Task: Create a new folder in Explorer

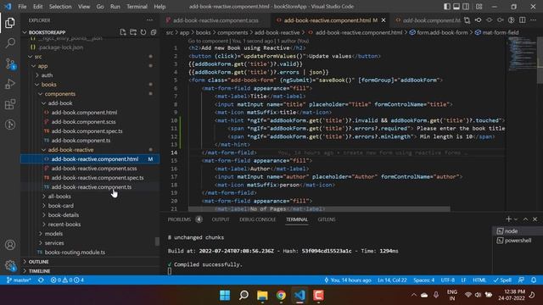Action: tap(133, 32)
